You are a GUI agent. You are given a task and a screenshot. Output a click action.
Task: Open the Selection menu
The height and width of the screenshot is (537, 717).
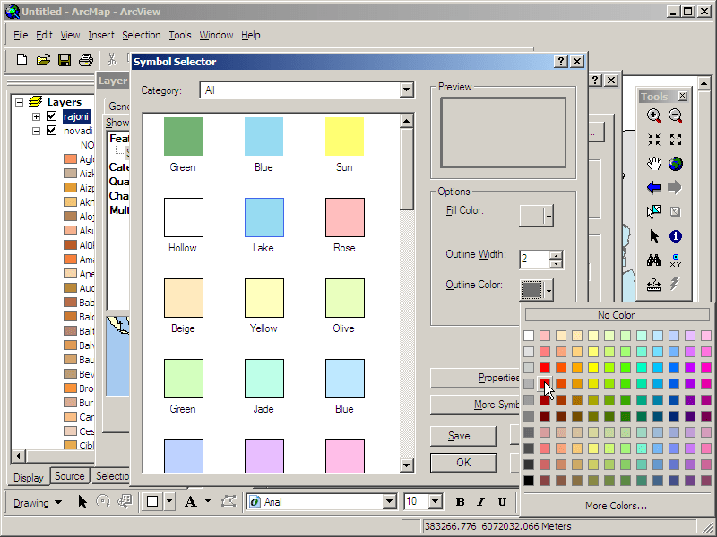(142, 35)
